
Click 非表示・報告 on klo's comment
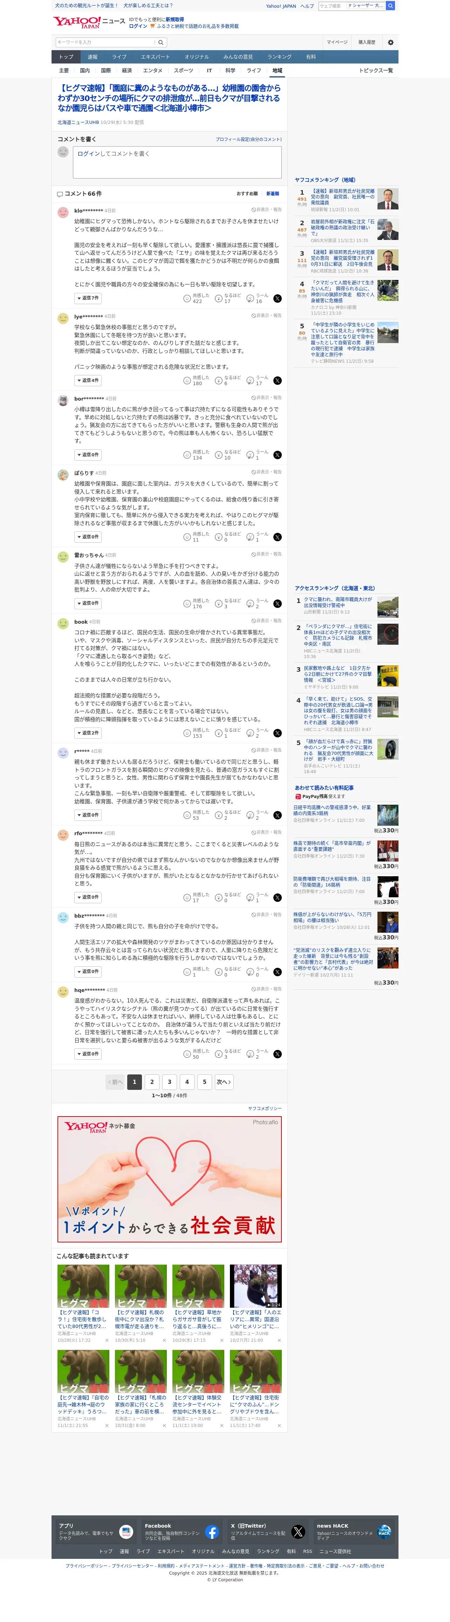(x=267, y=210)
